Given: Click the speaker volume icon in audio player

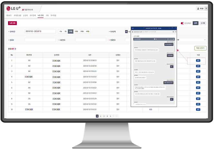Looking at the screenshot, I should tap(168, 39).
